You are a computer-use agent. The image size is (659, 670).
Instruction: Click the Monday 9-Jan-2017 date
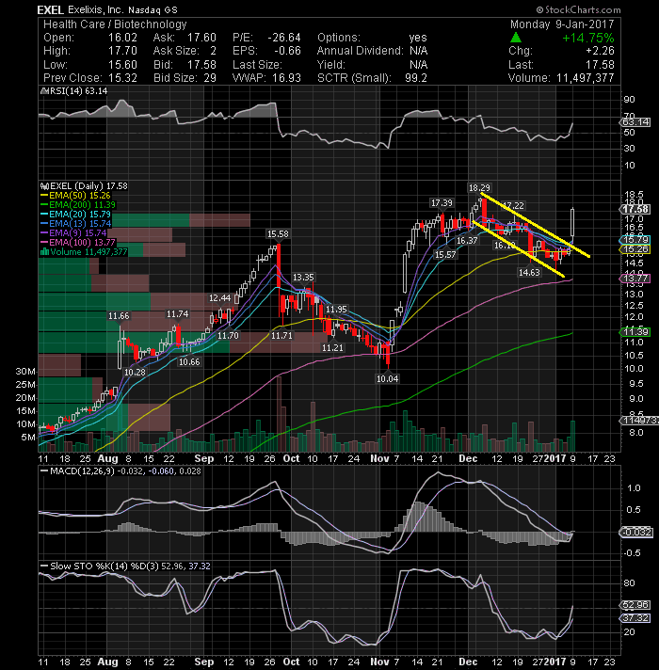562,24
